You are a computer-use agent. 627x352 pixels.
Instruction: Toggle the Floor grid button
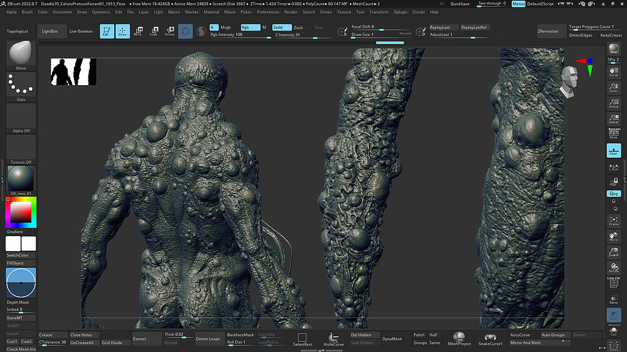coord(614,150)
